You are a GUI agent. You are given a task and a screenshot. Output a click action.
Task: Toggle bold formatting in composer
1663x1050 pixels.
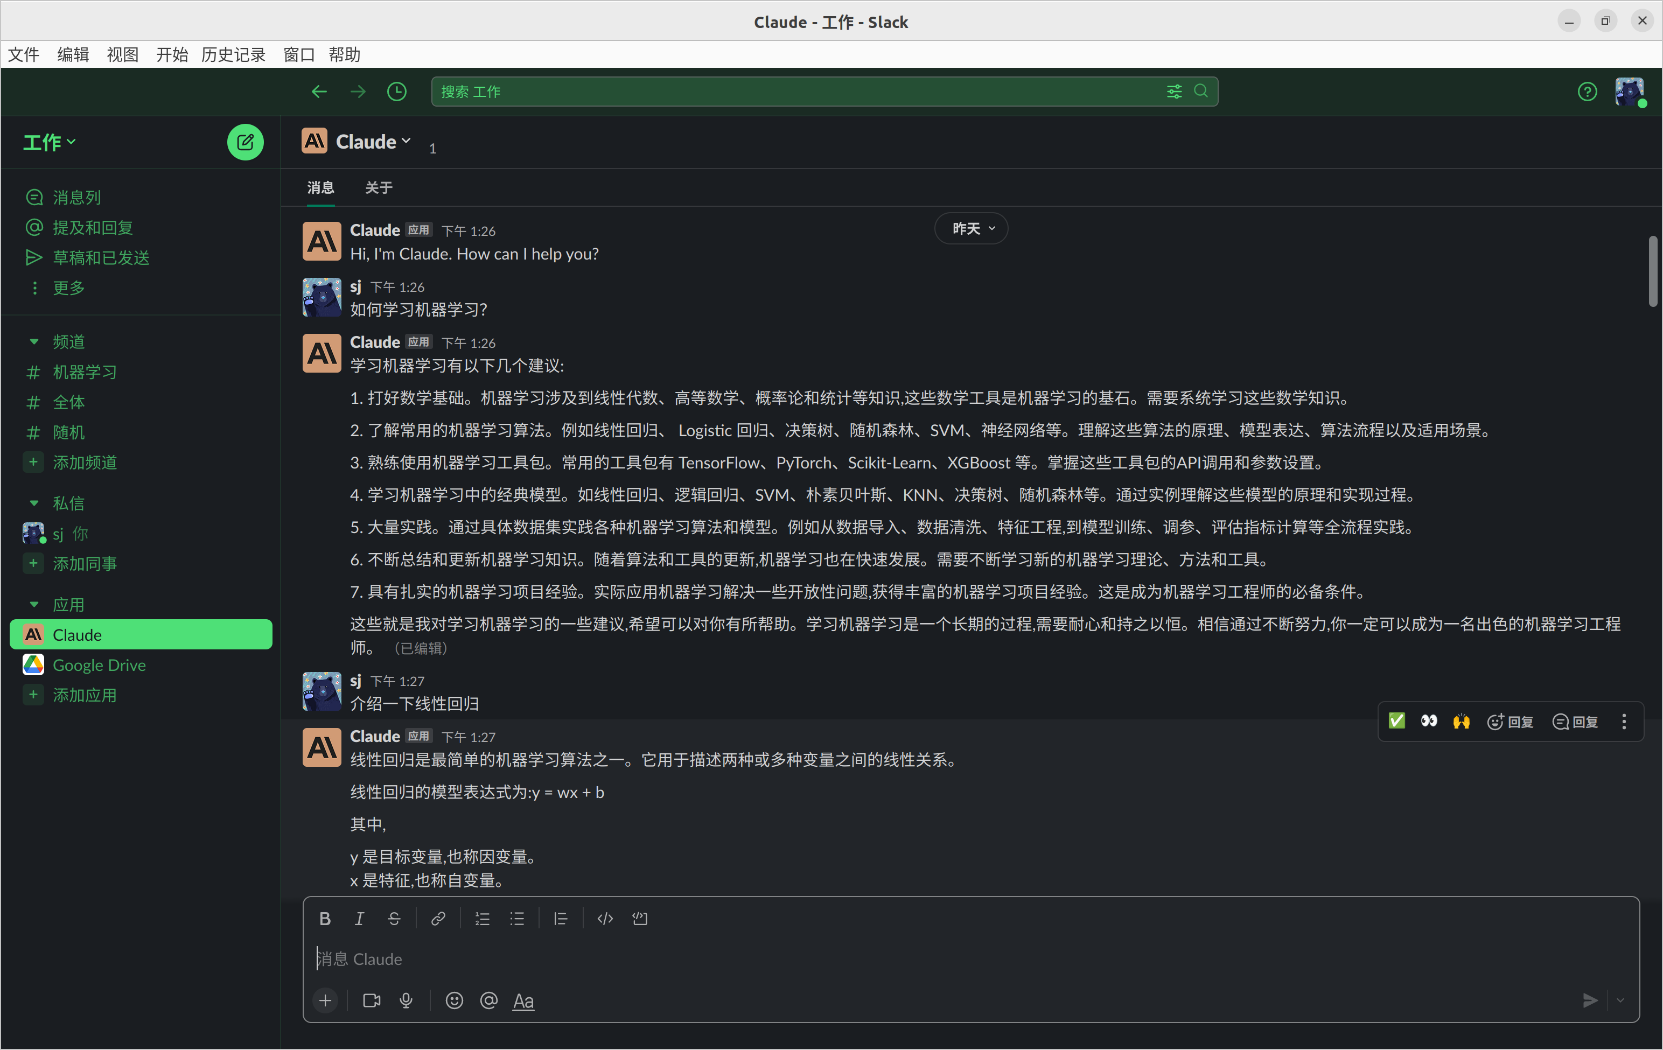click(325, 919)
